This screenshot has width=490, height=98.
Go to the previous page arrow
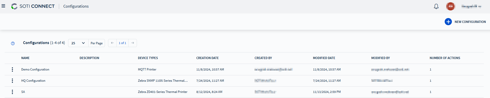tap(112, 43)
